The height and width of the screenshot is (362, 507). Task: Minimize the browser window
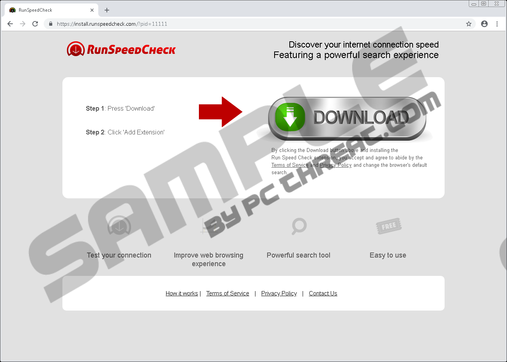[474, 4]
